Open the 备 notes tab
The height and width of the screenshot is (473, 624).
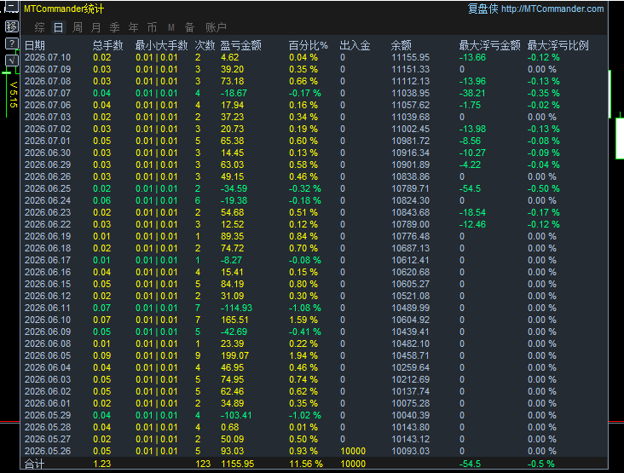(x=190, y=27)
